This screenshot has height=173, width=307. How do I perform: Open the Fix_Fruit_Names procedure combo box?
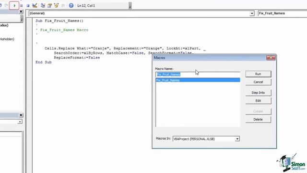pyautogui.click(x=283, y=13)
